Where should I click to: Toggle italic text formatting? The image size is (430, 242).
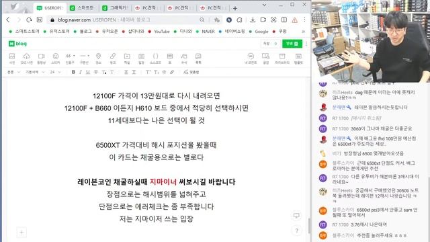point(81,72)
